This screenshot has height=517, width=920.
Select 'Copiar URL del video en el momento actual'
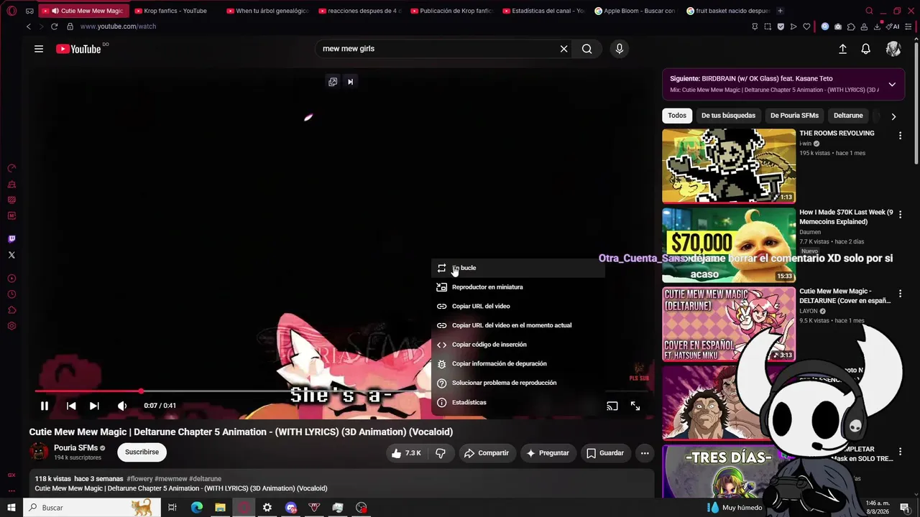coord(517,325)
